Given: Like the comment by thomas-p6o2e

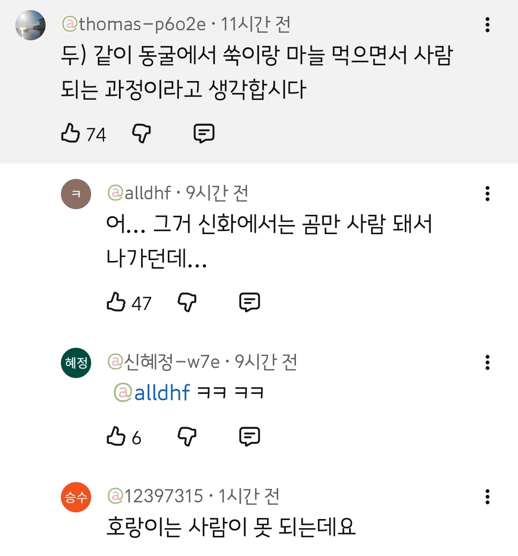Looking at the screenshot, I should (71, 133).
